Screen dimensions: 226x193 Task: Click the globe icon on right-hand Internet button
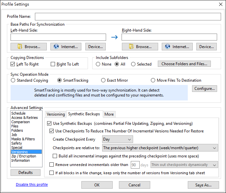(x=167, y=46)
